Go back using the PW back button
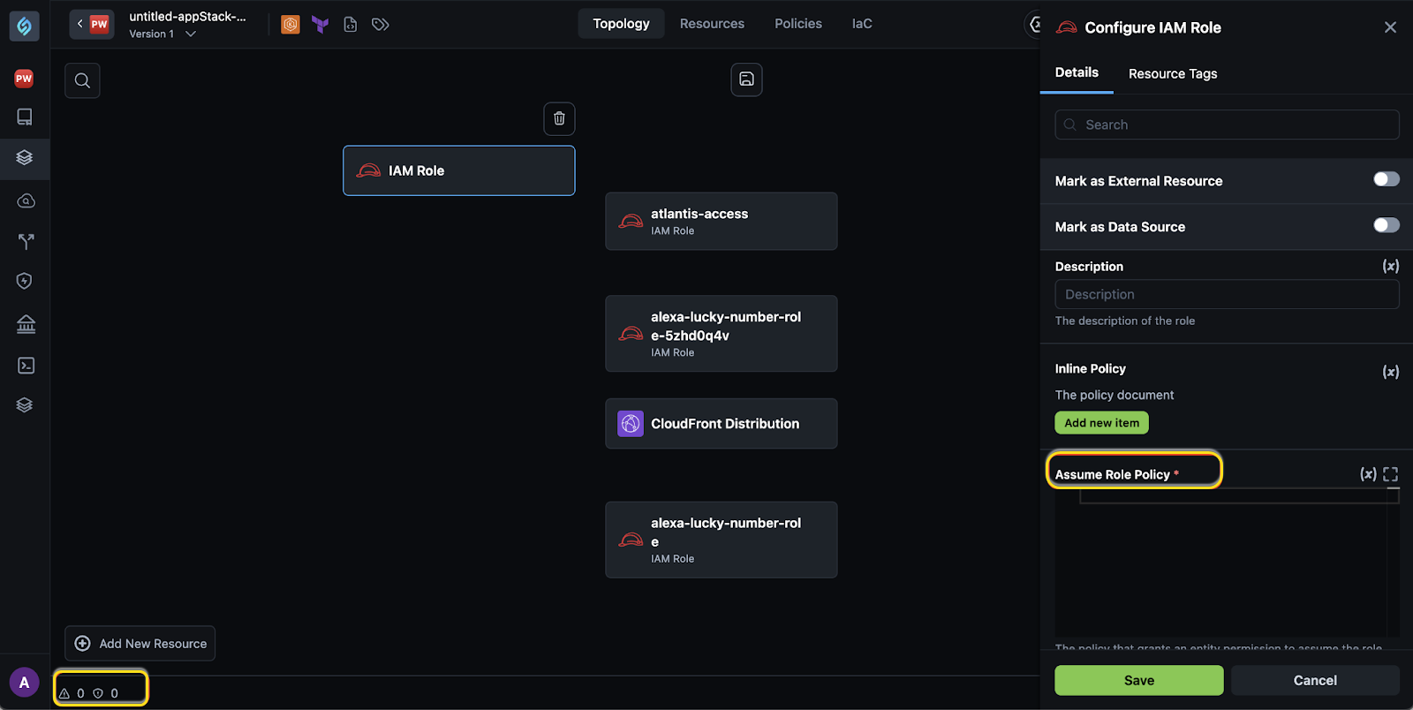The height and width of the screenshot is (710, 1413). point(92,24)
